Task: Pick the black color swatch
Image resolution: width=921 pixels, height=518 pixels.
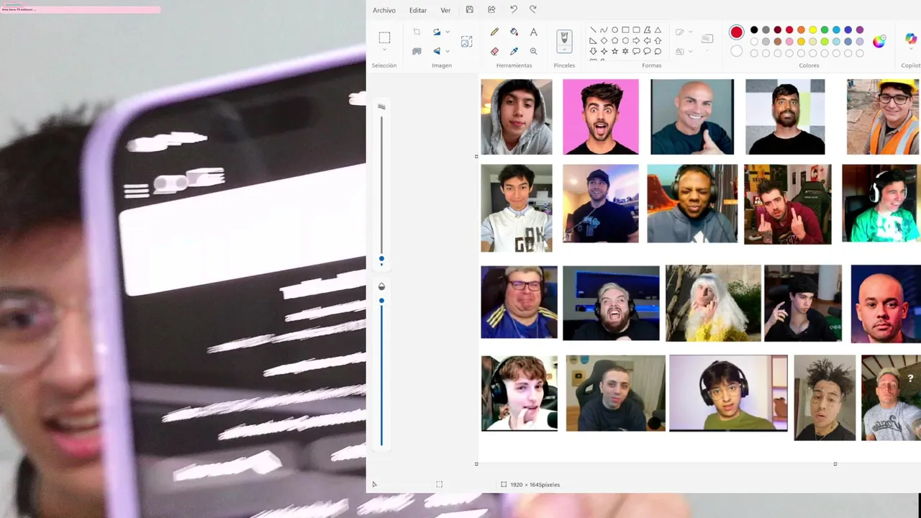Action: click(754, 30)
